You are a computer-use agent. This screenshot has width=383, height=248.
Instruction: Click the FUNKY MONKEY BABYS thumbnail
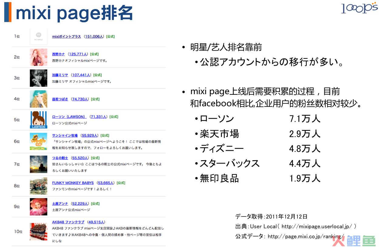[x=39, y=186]
